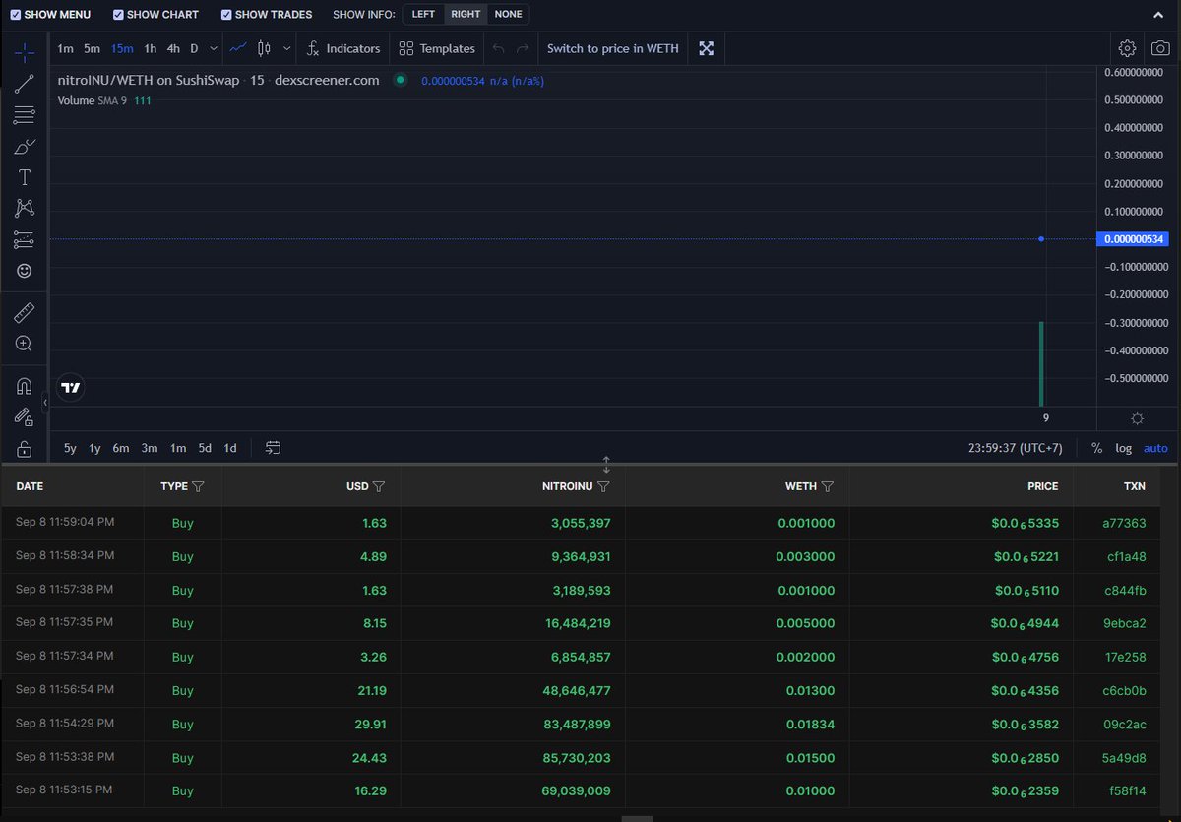Image resolution: width=1181 pixels, height=822 pixels.
Task: Click the green volume bar
Action: 1041,363
